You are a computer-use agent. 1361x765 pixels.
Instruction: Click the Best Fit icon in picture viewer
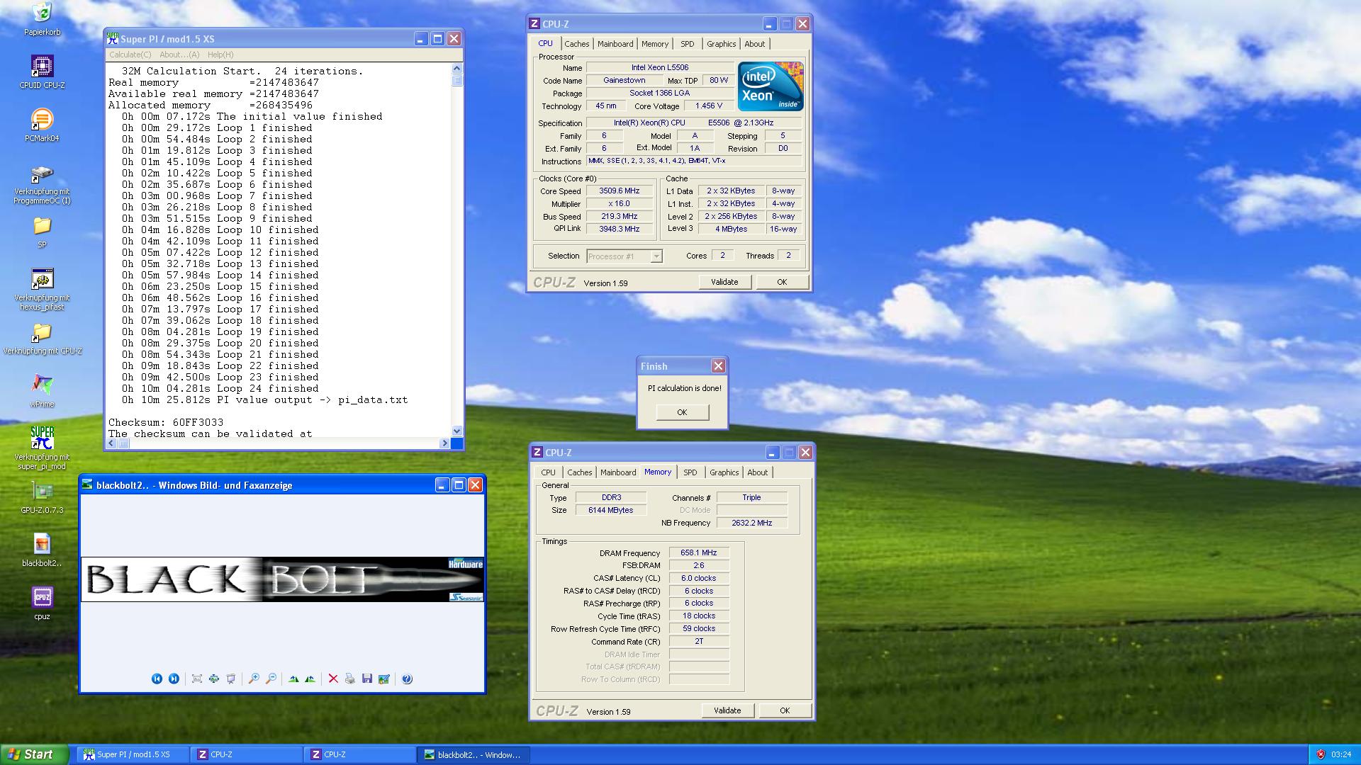pos(197,679)
